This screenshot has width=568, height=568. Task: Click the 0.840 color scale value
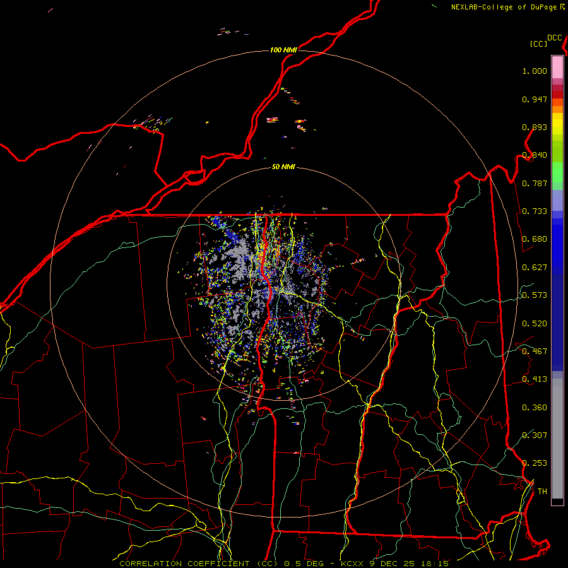pyautogui.click(x=535, y=155)
